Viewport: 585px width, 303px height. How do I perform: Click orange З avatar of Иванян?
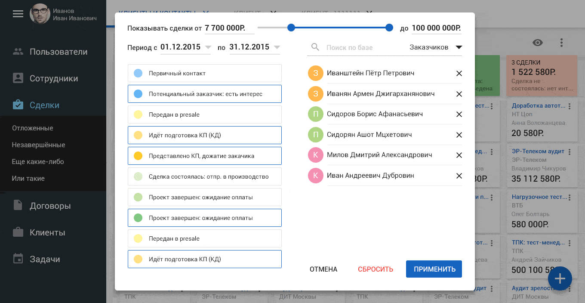[316, 94]
